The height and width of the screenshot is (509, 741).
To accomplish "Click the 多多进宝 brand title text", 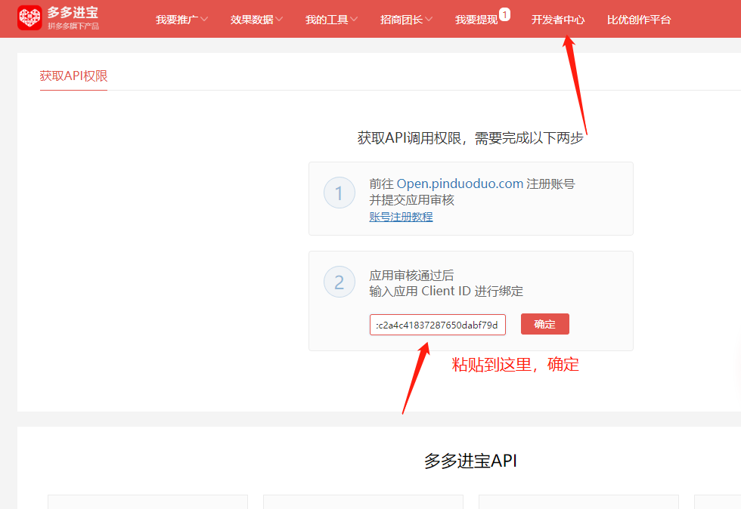I will [x=73, y=13].
